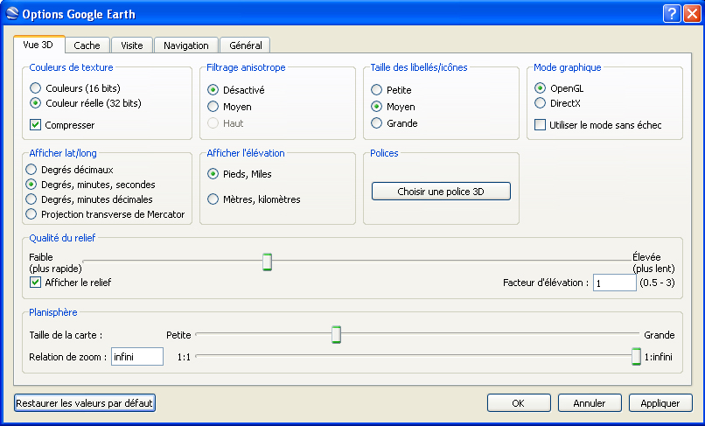
Task: Close the Options Google Earth dialog
Action: [692, 14]
